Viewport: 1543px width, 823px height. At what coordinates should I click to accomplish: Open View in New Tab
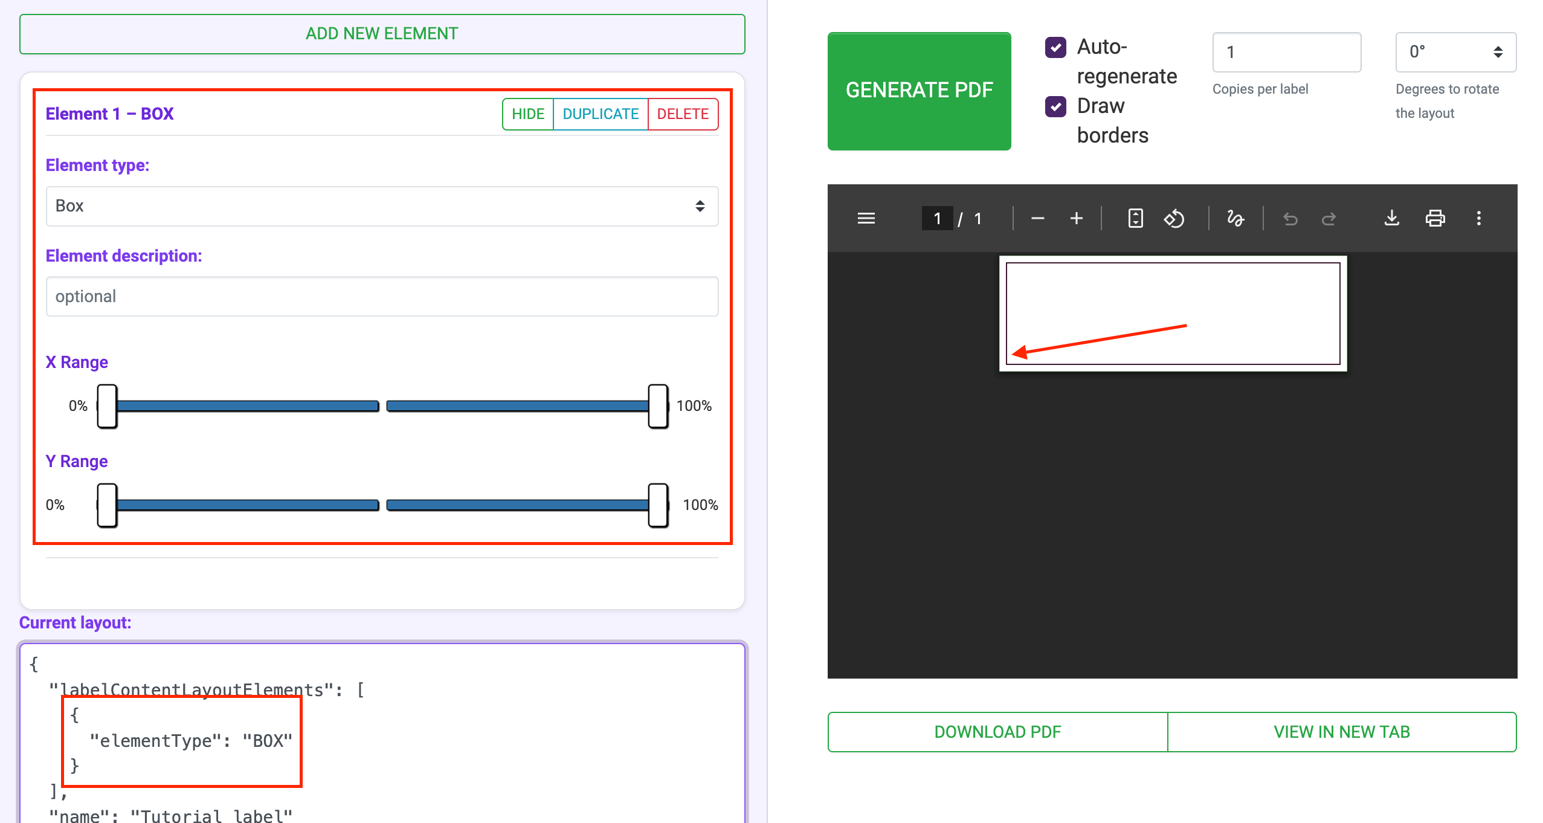(x=1341, y=732)
